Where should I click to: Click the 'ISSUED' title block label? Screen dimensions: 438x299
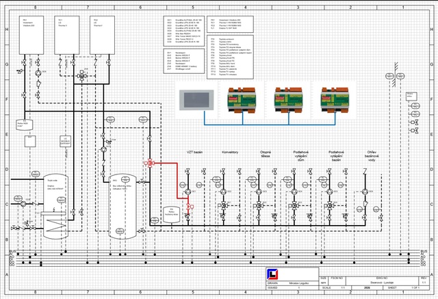pyautogui.click(x=272, y=287)
